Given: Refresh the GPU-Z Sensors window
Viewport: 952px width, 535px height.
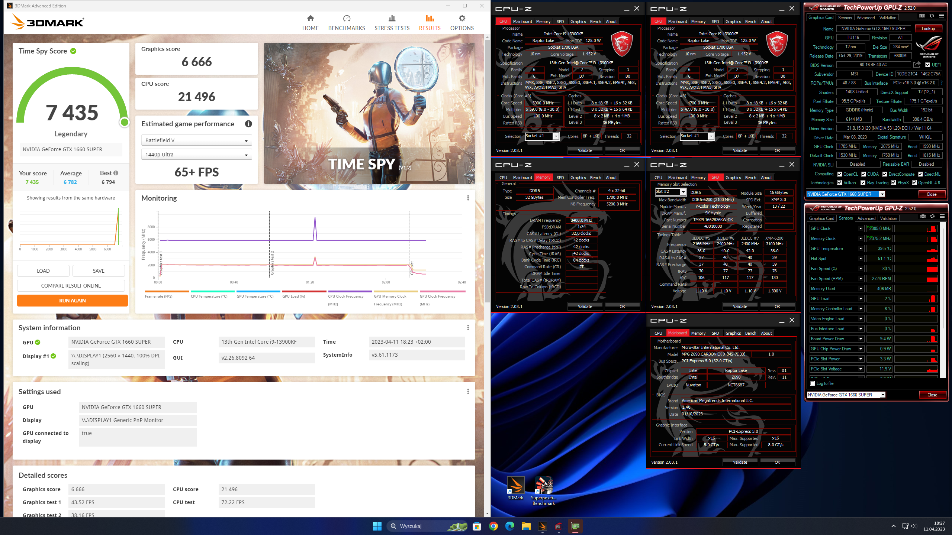Looking at the screenshot, I should click(932, 216).
